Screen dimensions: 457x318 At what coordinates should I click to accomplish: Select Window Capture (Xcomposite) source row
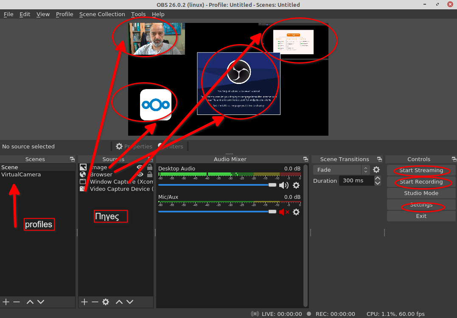tap(116, 182)
